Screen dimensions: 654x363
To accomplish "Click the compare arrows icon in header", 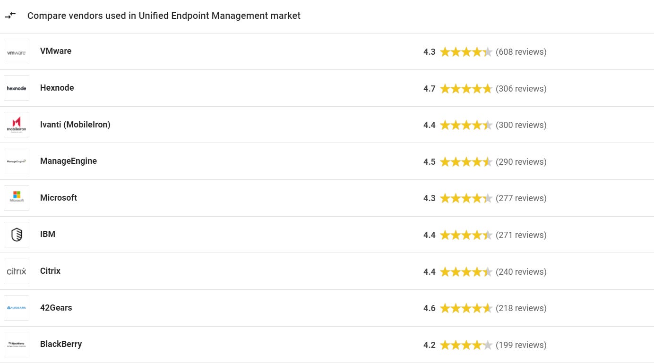I will tap(10, 16).
